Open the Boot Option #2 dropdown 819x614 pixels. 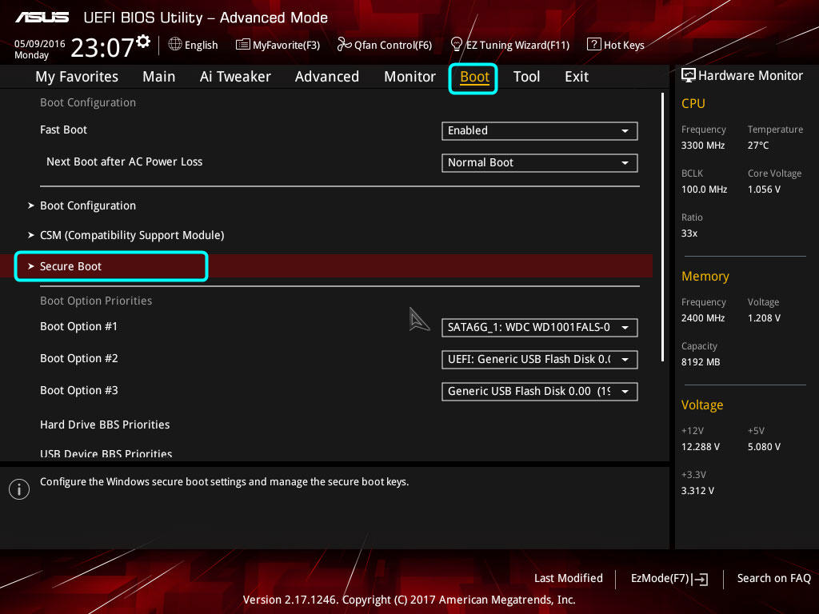540,359
